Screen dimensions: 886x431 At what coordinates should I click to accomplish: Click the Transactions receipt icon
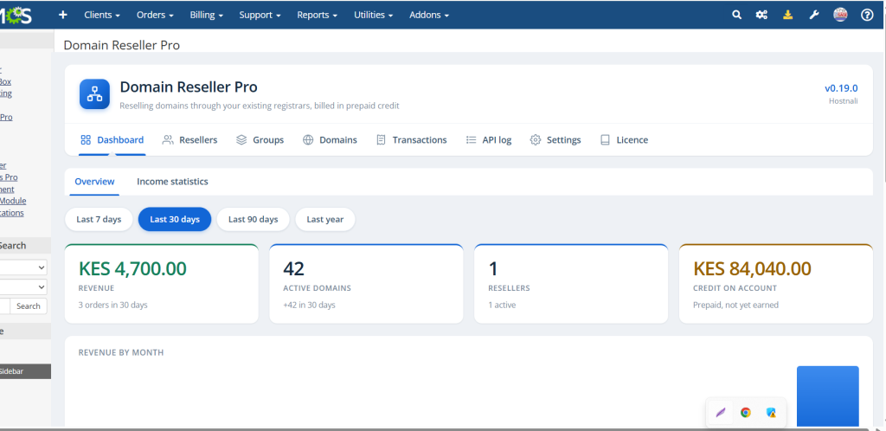tap(382, 139)
